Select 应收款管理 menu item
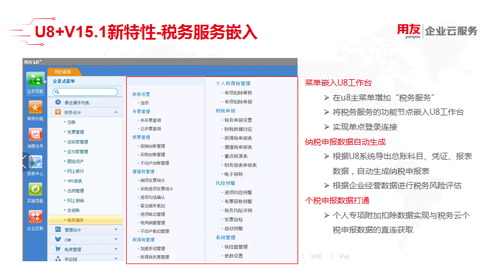Viewport: 491px width, 275px height. coord(78,142)
